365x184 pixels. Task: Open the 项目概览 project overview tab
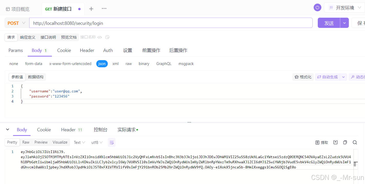click(18, 9)
